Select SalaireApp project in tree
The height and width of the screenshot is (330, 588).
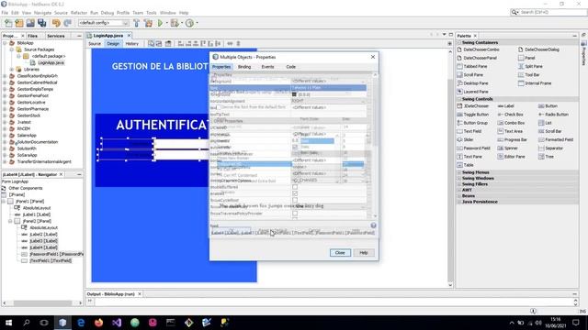coord(27,136)
